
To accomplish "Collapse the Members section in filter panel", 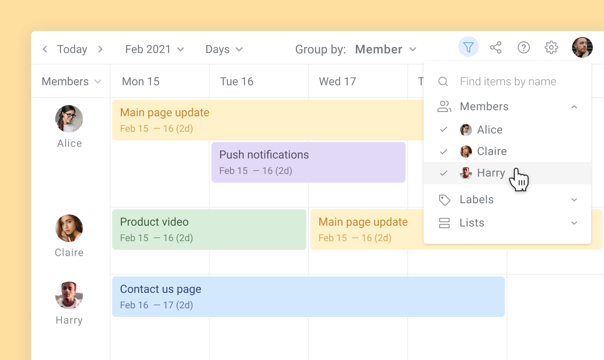I will pyautogui.click(x=574, y=106).
